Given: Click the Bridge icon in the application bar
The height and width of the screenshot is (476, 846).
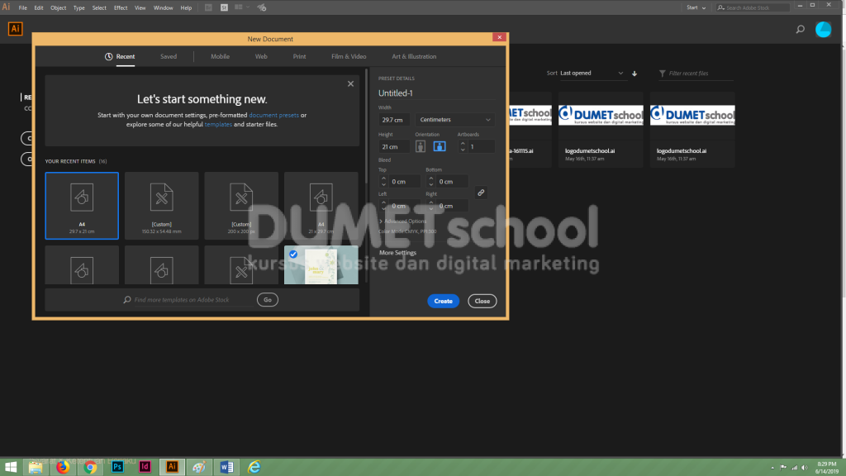Looking at the screenshot, I should 208,7.
